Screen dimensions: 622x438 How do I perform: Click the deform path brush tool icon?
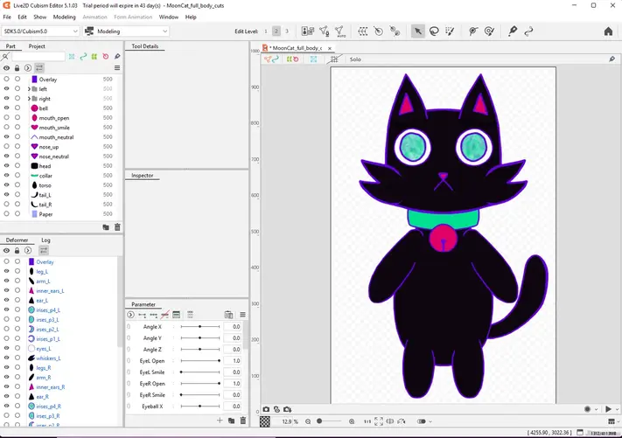click(x=489, y=31)
